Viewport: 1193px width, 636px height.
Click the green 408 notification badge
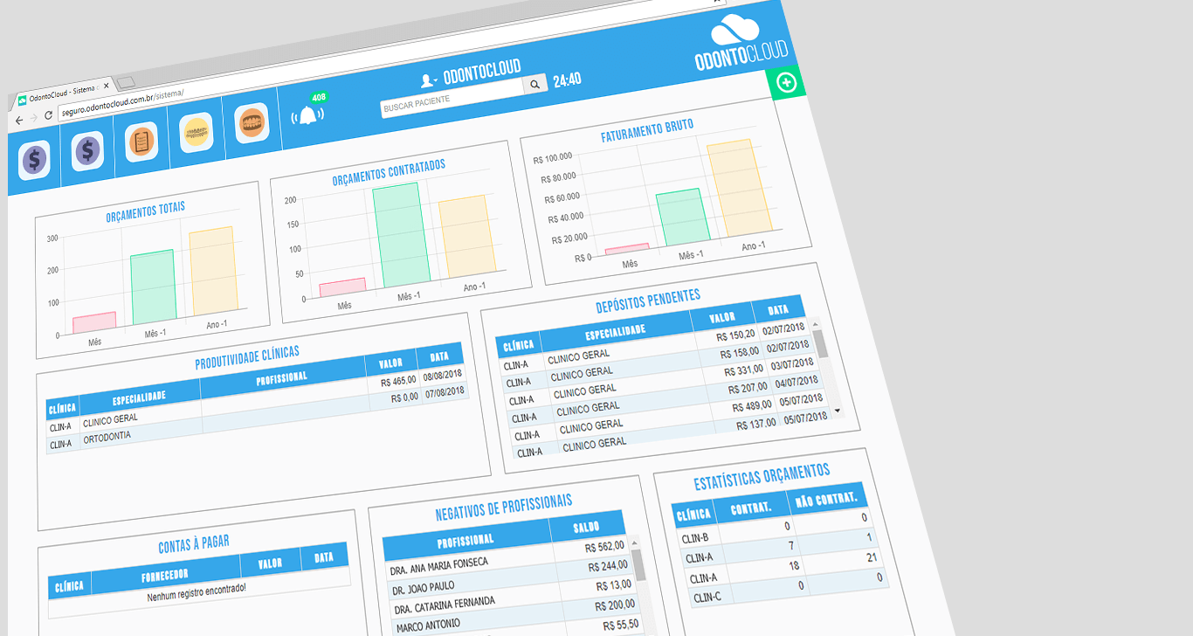(x=319, y=98)
